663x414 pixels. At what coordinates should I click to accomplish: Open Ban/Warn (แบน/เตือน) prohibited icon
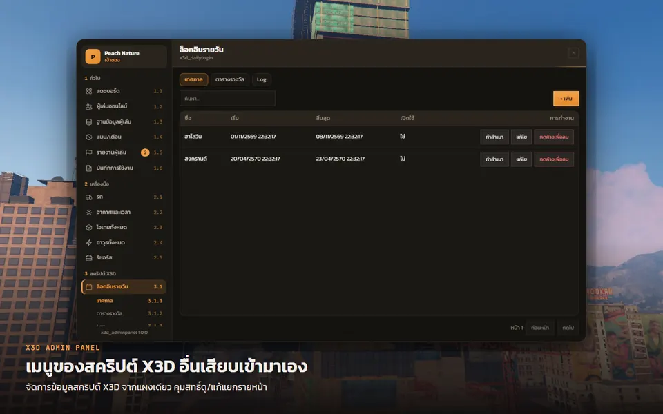click(89, 137)
